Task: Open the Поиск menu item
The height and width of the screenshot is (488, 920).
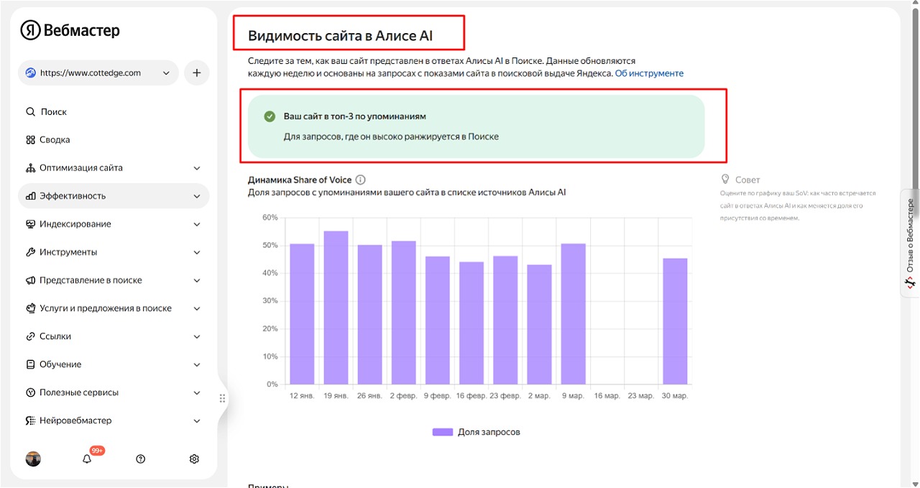Action: tap(53, 112)
